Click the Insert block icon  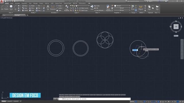tap(92, 7)
